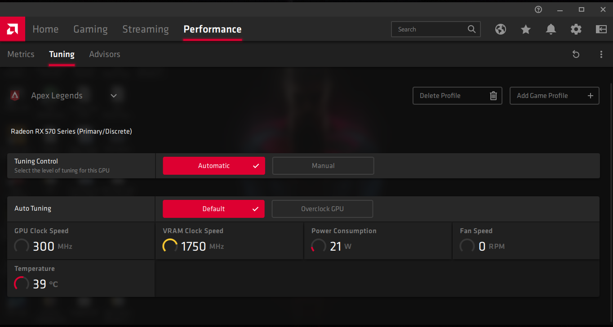
Task: Click the VRAM Clock Speed gauge
Action: tap(170, 246)
